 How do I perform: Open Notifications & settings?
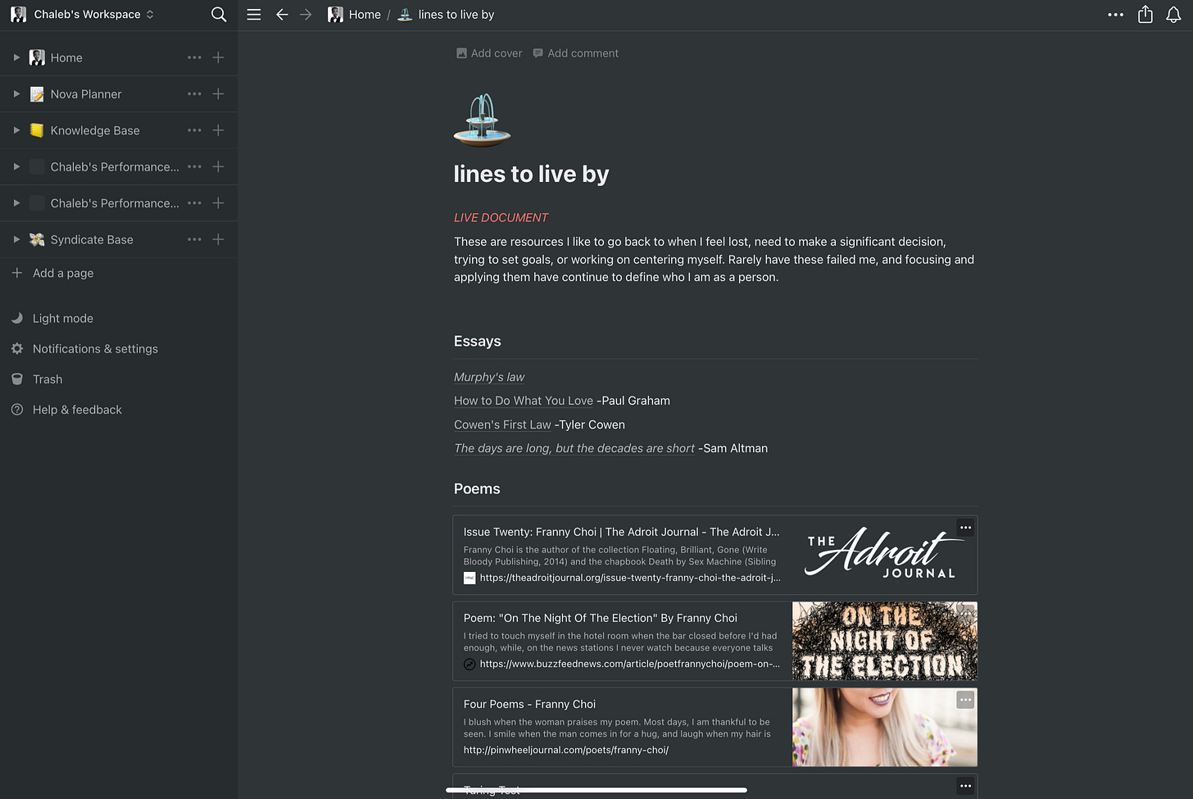coord(95,349)
